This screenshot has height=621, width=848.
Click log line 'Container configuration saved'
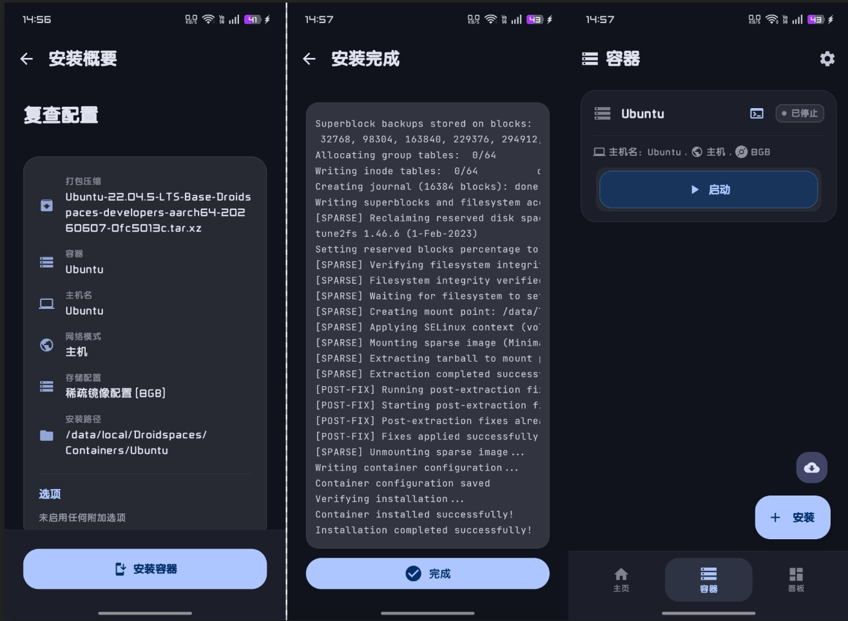click(403, 483)
